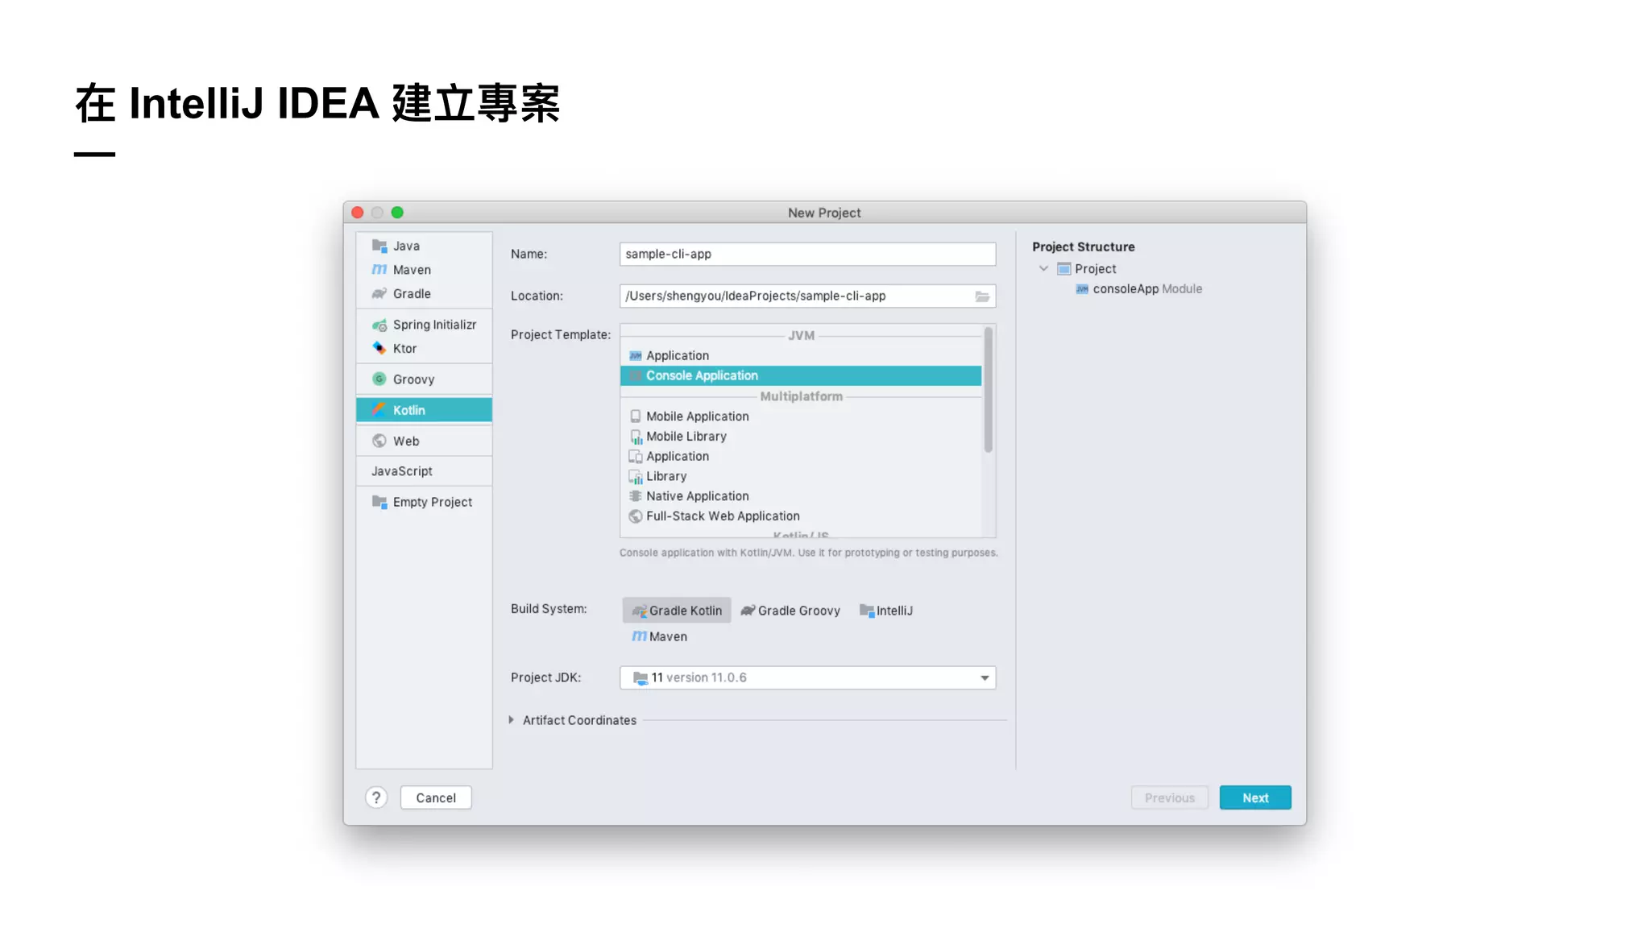Click the JVM Application template icon

pyautogui.click(x=636, y=355)
